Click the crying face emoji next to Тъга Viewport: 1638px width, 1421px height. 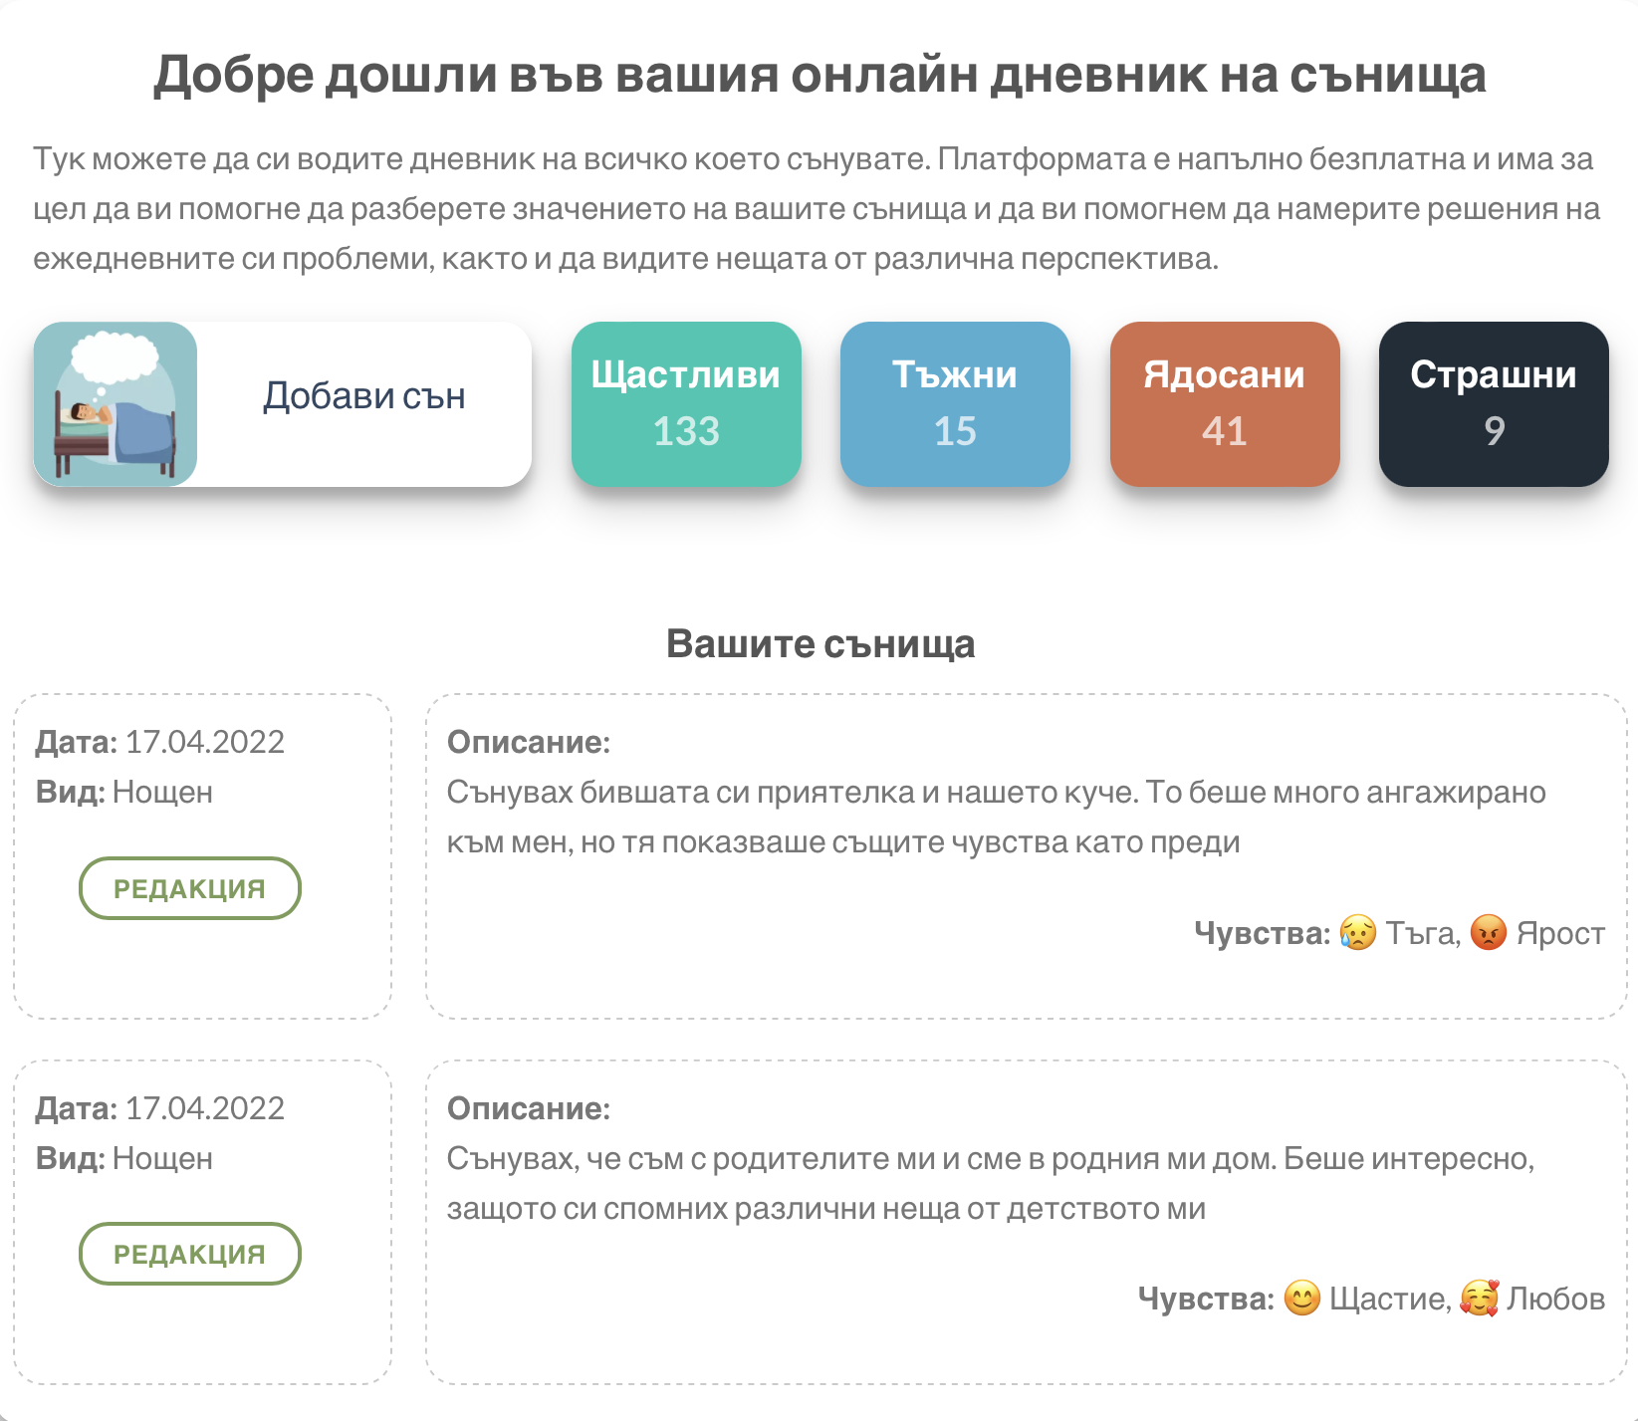(1357, 933)
